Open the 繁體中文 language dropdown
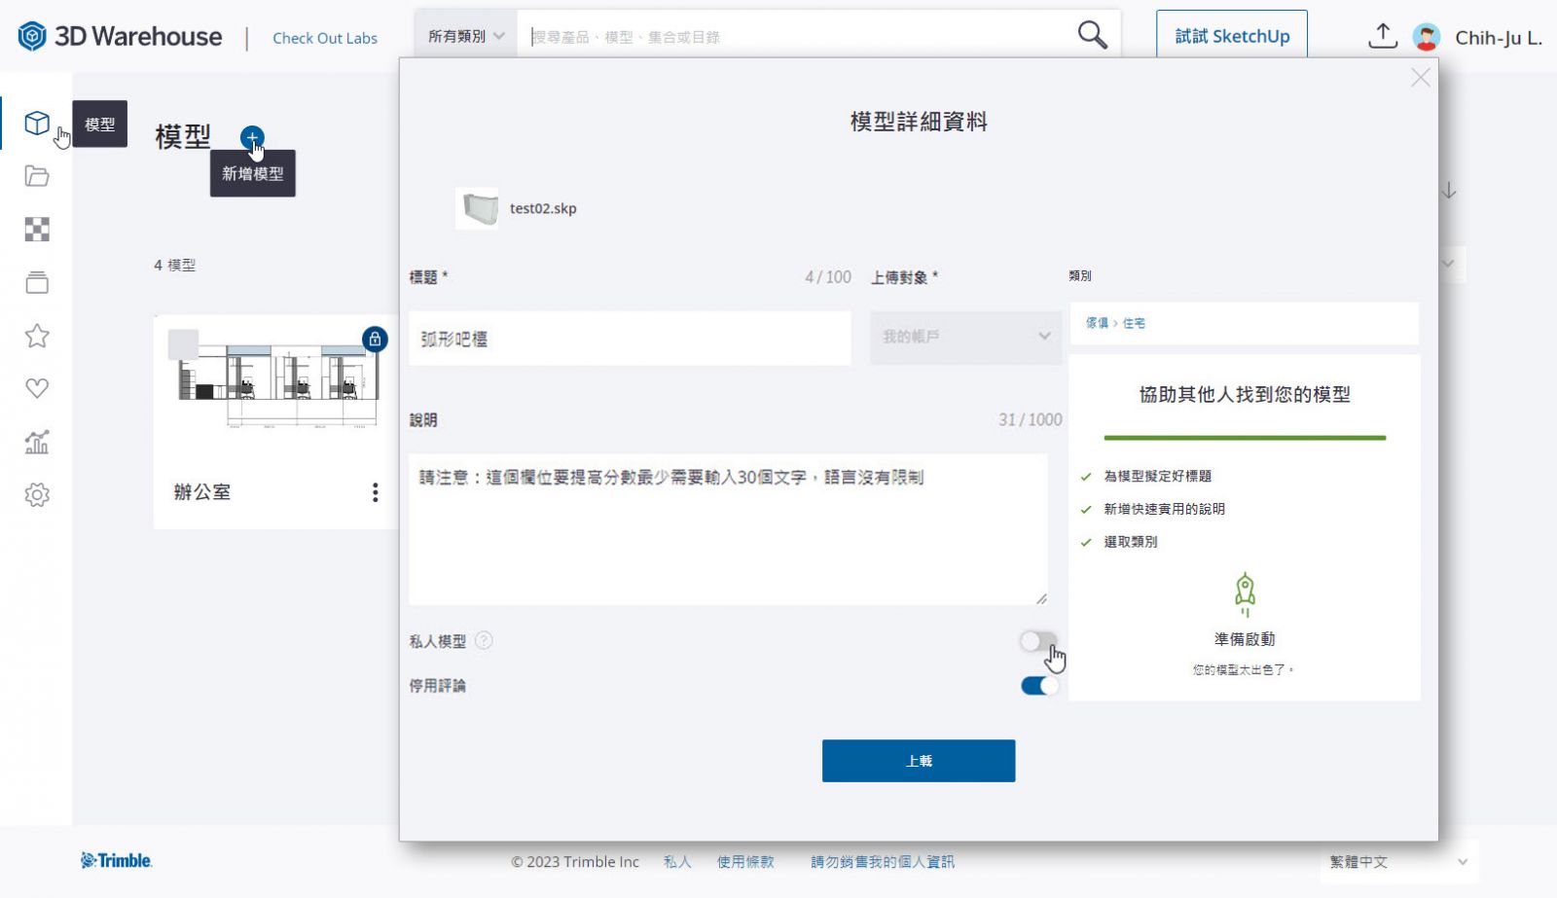Screen dimensions: 1557x898 pyautogui.click(x=1397, y=862)
